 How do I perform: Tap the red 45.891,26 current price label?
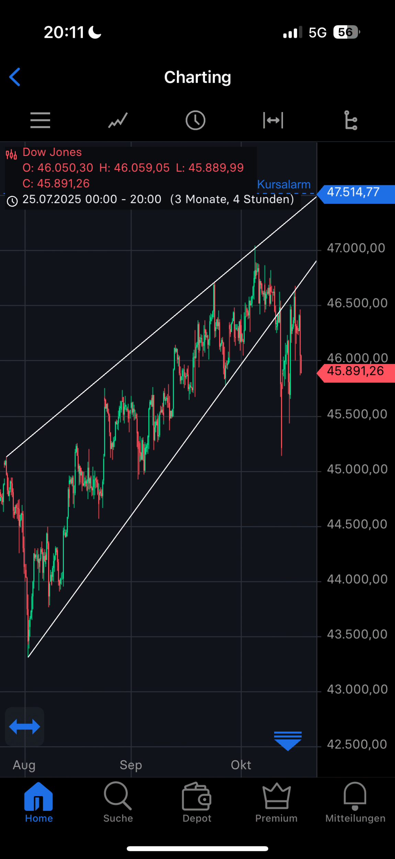(355, 371)
